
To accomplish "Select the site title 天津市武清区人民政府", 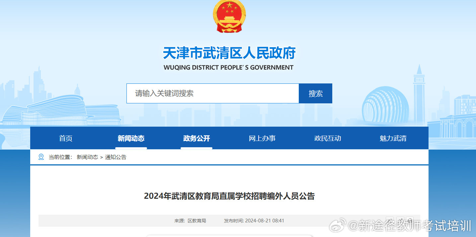I will point(229,54).
